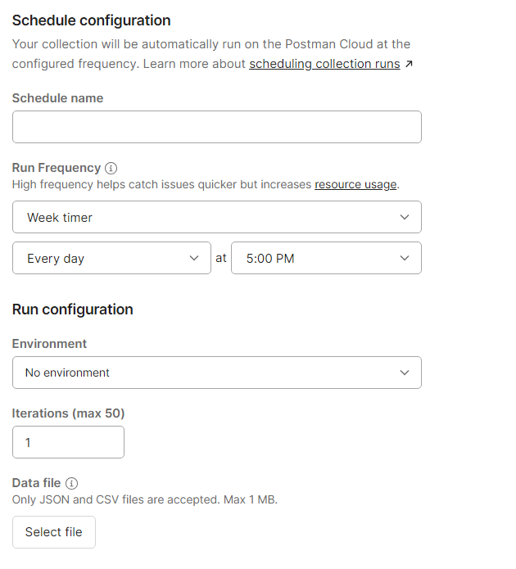Click the chevron beside 5:00 PM
Image resolution: width=516 pixels, height=569 pixels.
tap(405, 258)
